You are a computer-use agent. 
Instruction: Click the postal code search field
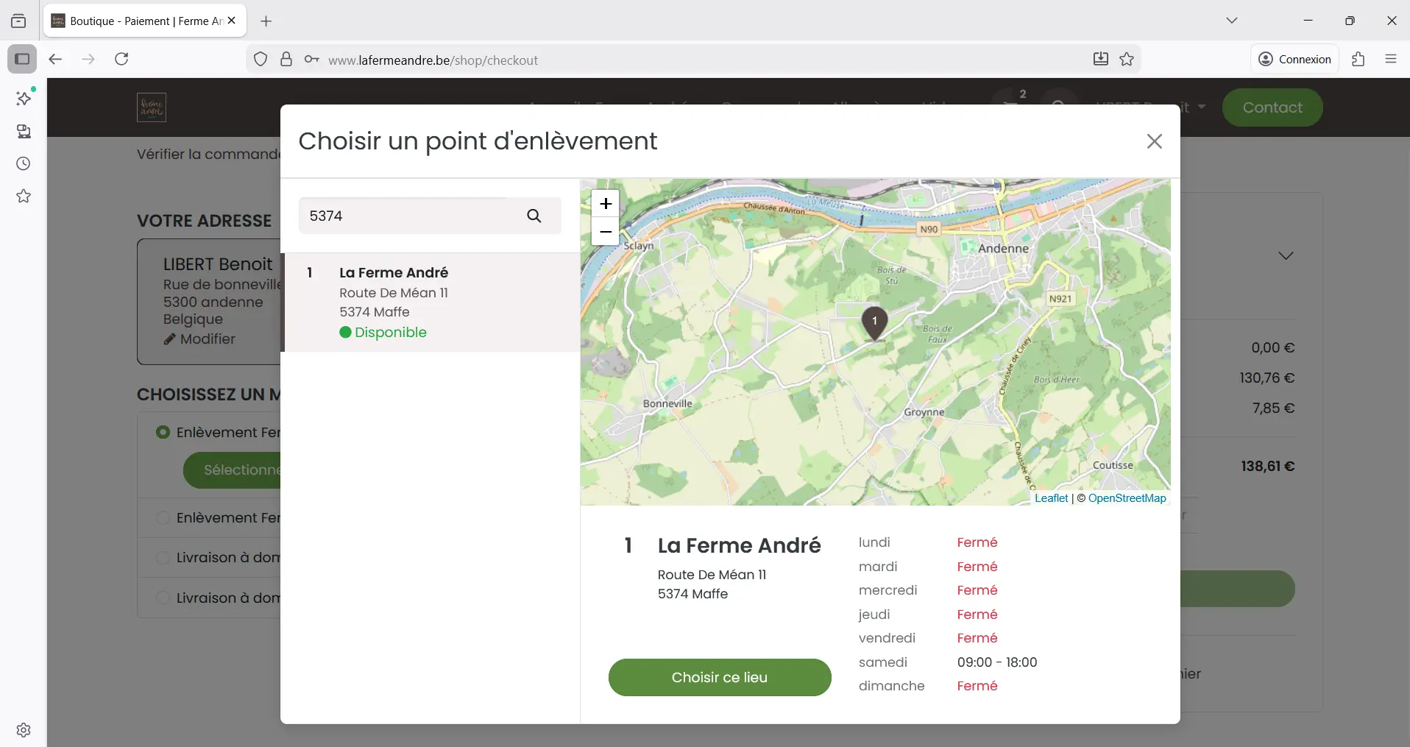click(405, 216)
